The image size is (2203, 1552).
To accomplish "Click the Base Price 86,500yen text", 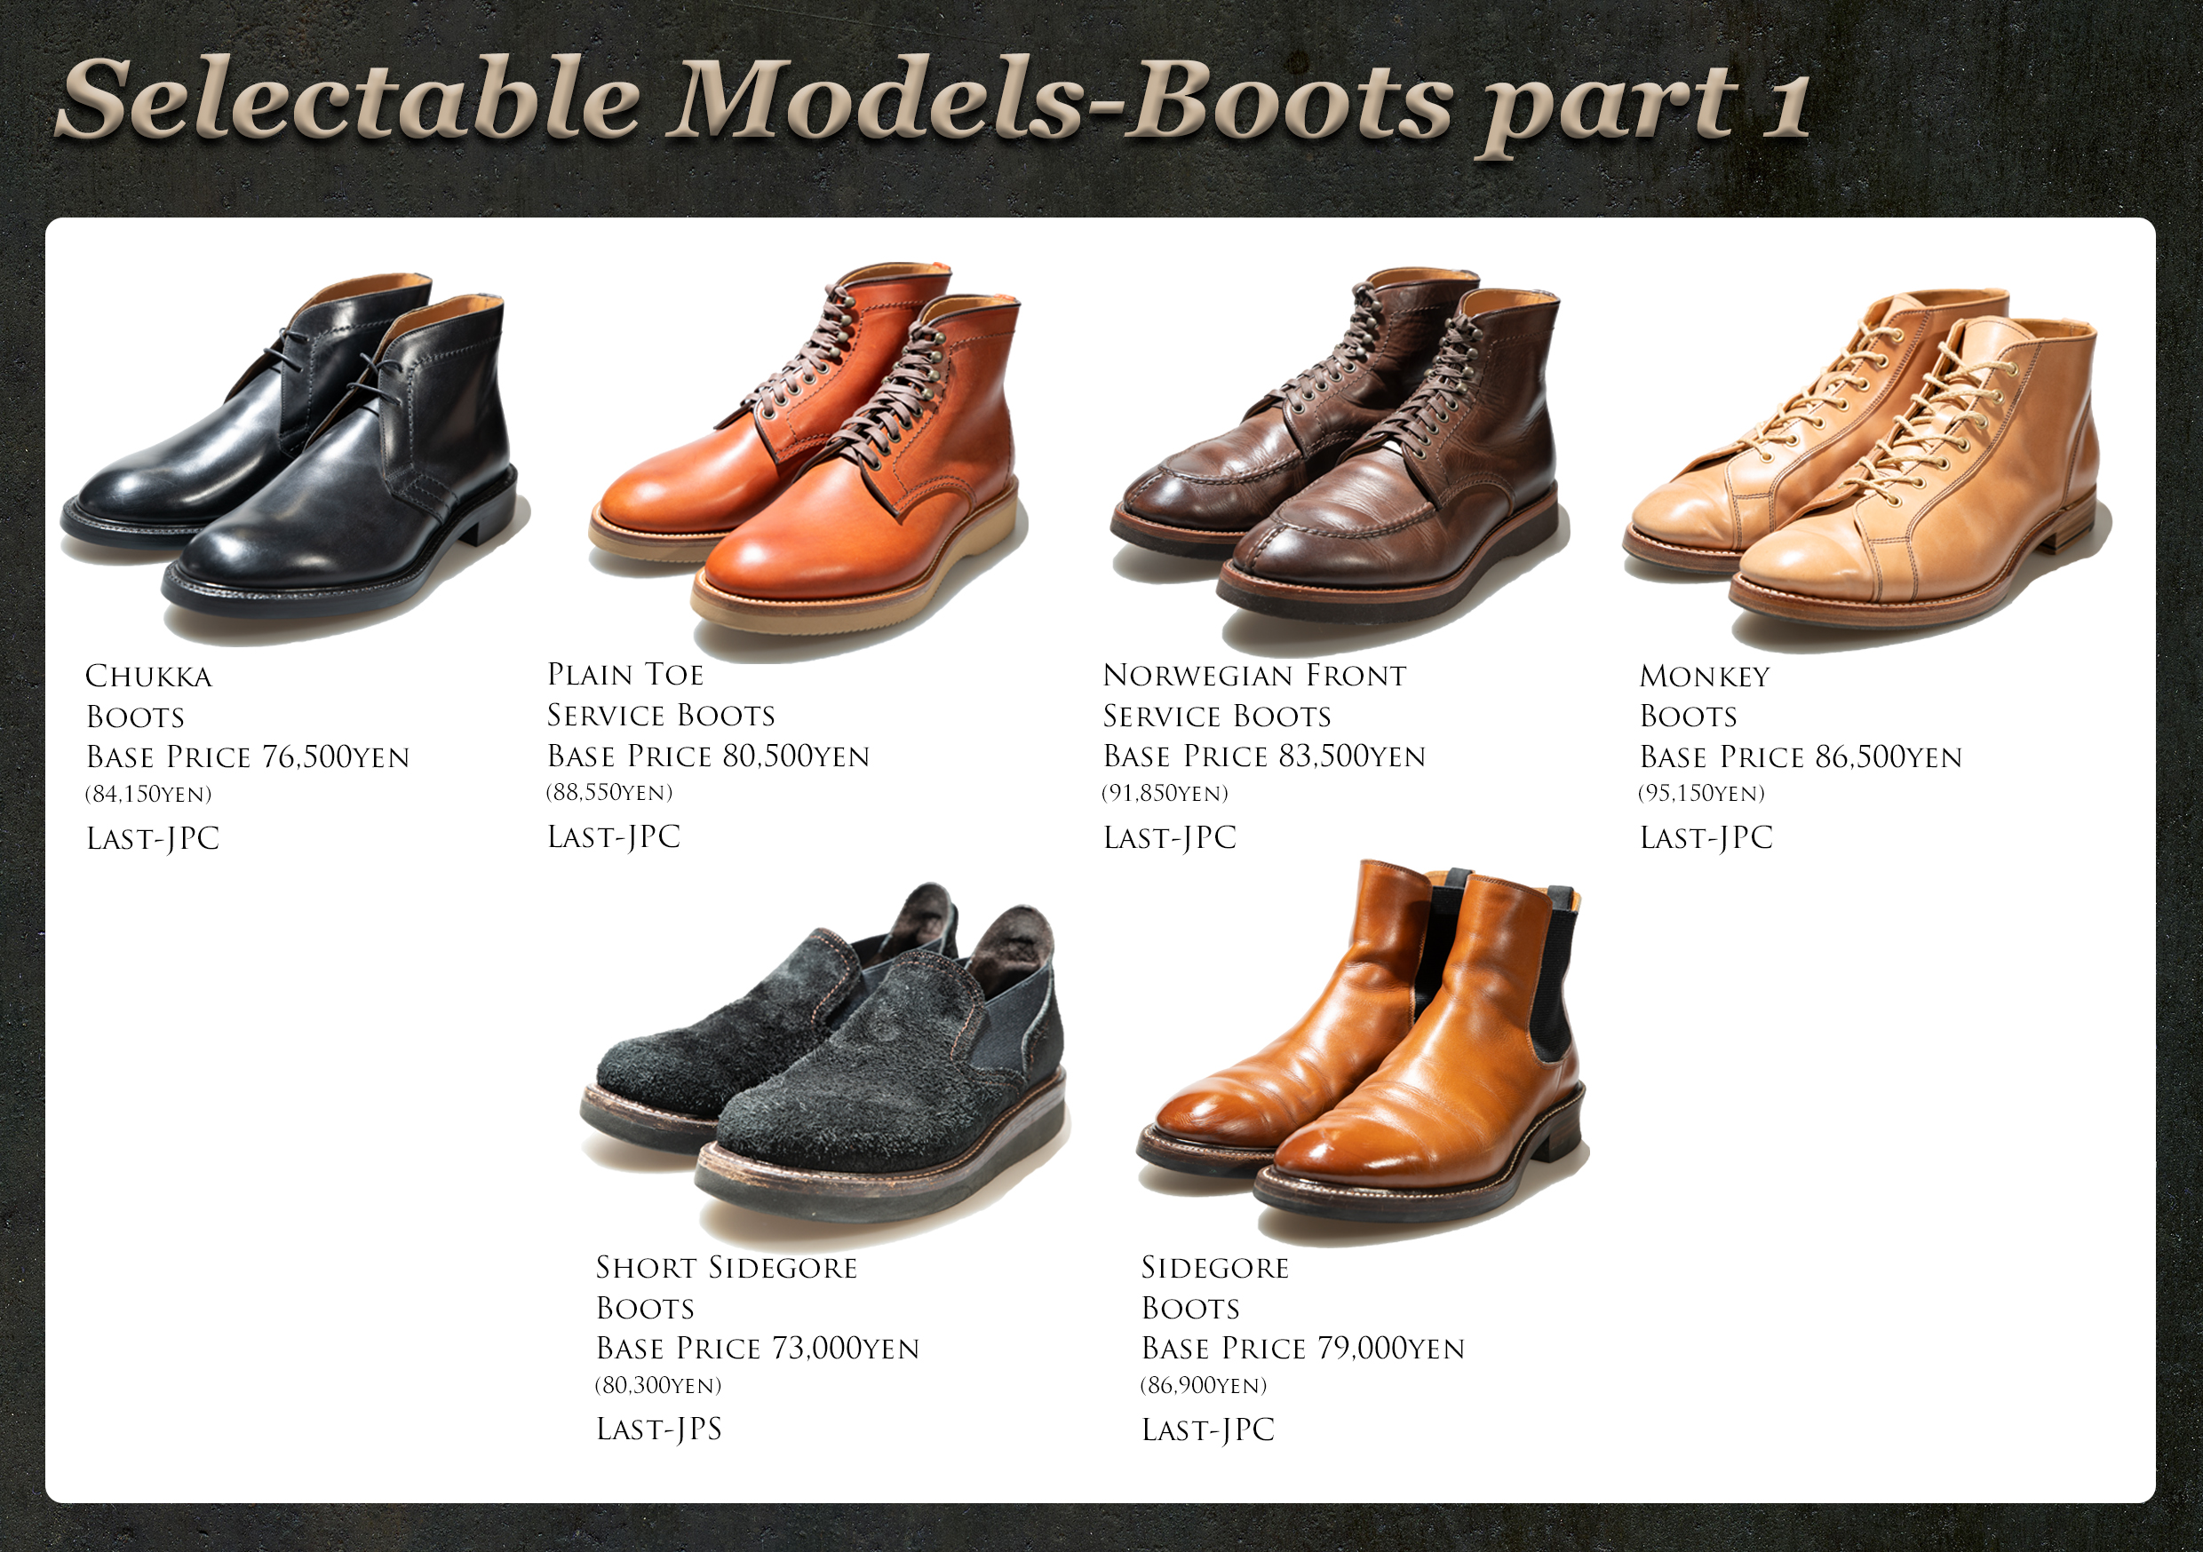I will [1801, 756].
